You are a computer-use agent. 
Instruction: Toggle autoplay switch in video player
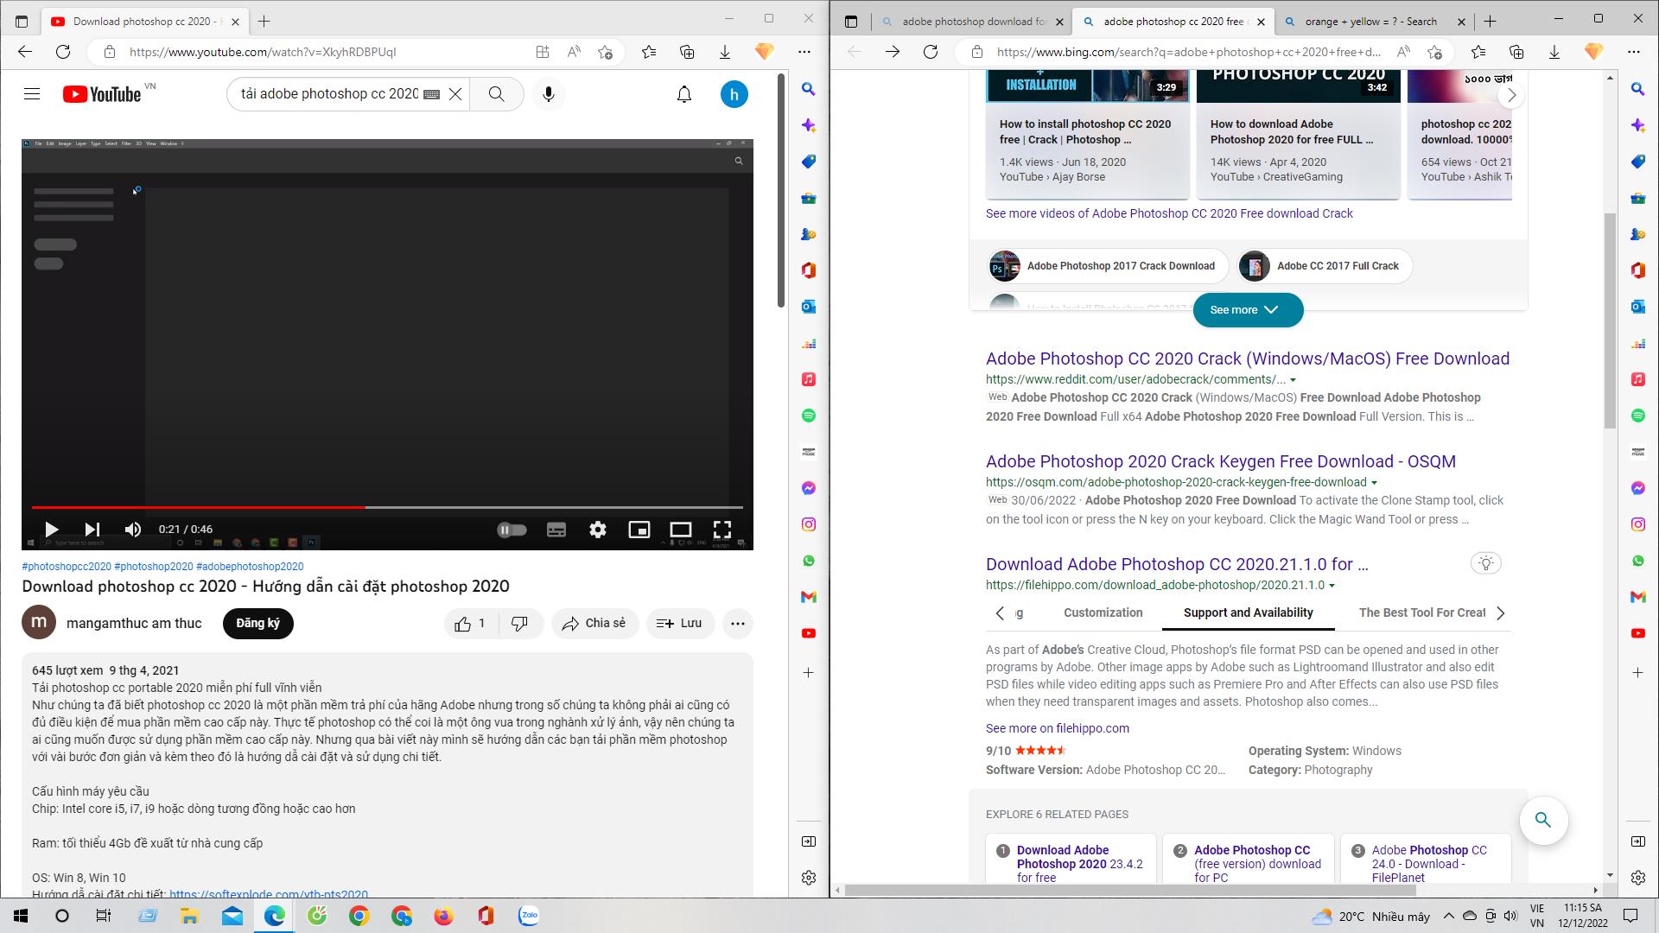tap(512, 530)
